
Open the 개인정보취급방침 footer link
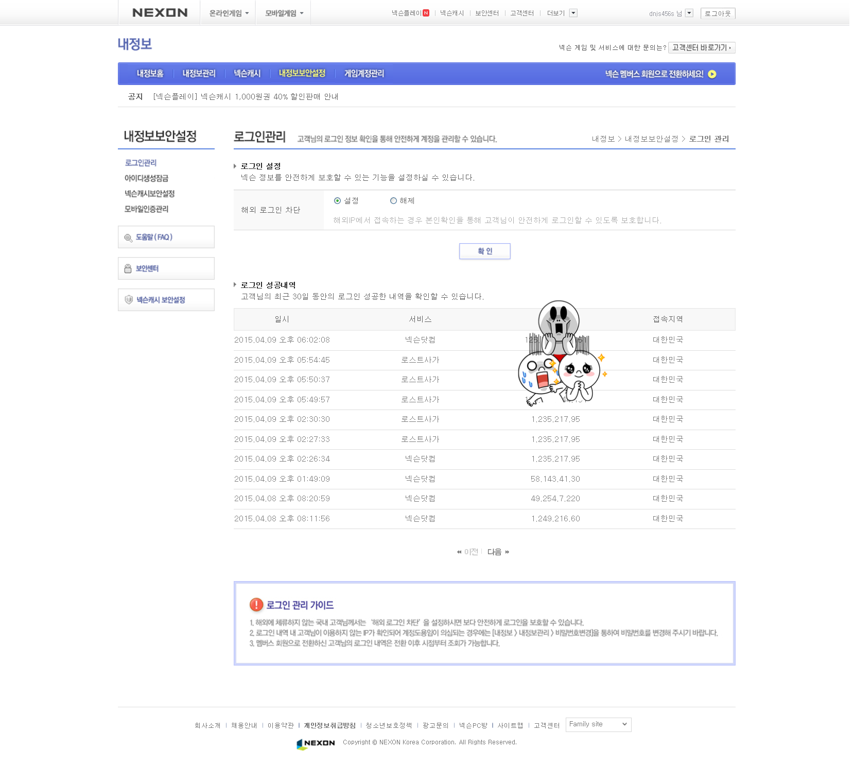(x=329, y=725)
